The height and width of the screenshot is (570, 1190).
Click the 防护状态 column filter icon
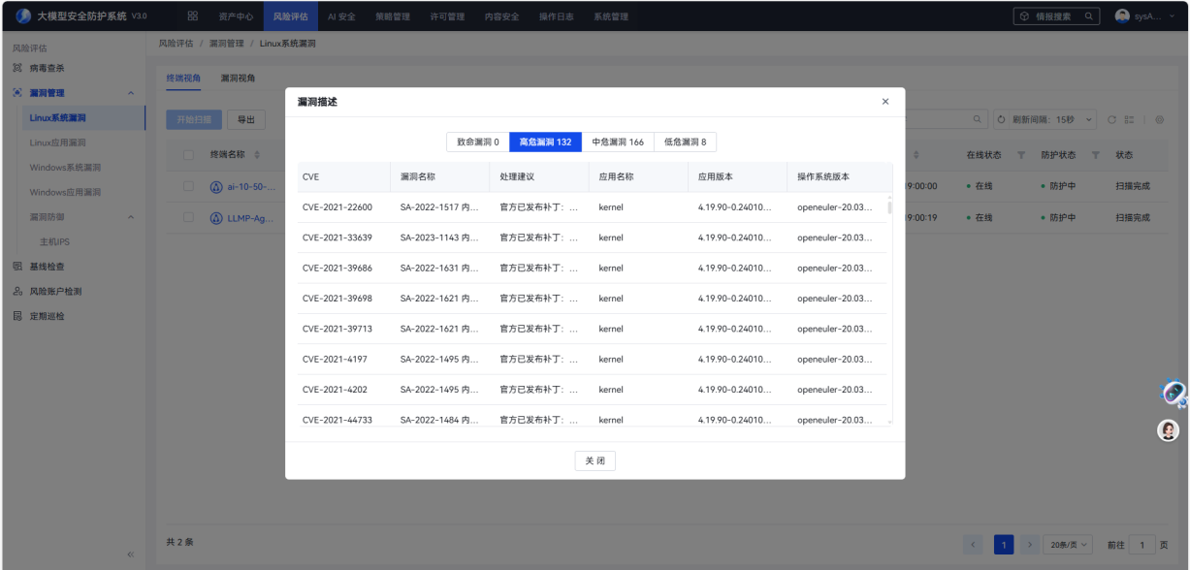pos(1096,156)
